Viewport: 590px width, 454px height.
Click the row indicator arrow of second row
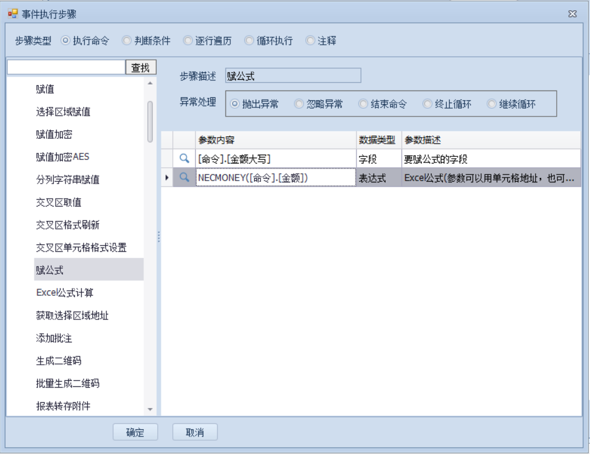[x=167, y=177]
